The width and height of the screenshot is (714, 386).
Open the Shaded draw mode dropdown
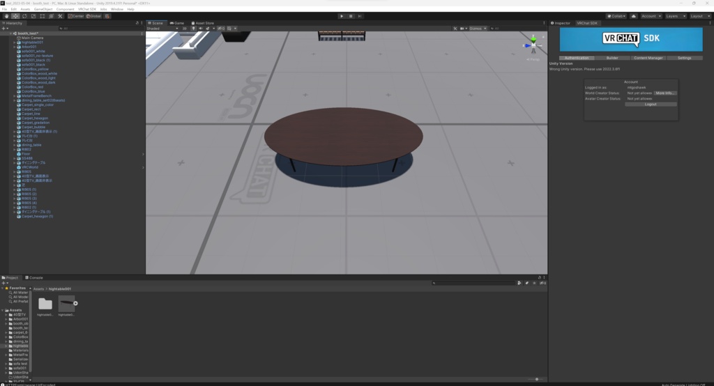click(162, 29)
